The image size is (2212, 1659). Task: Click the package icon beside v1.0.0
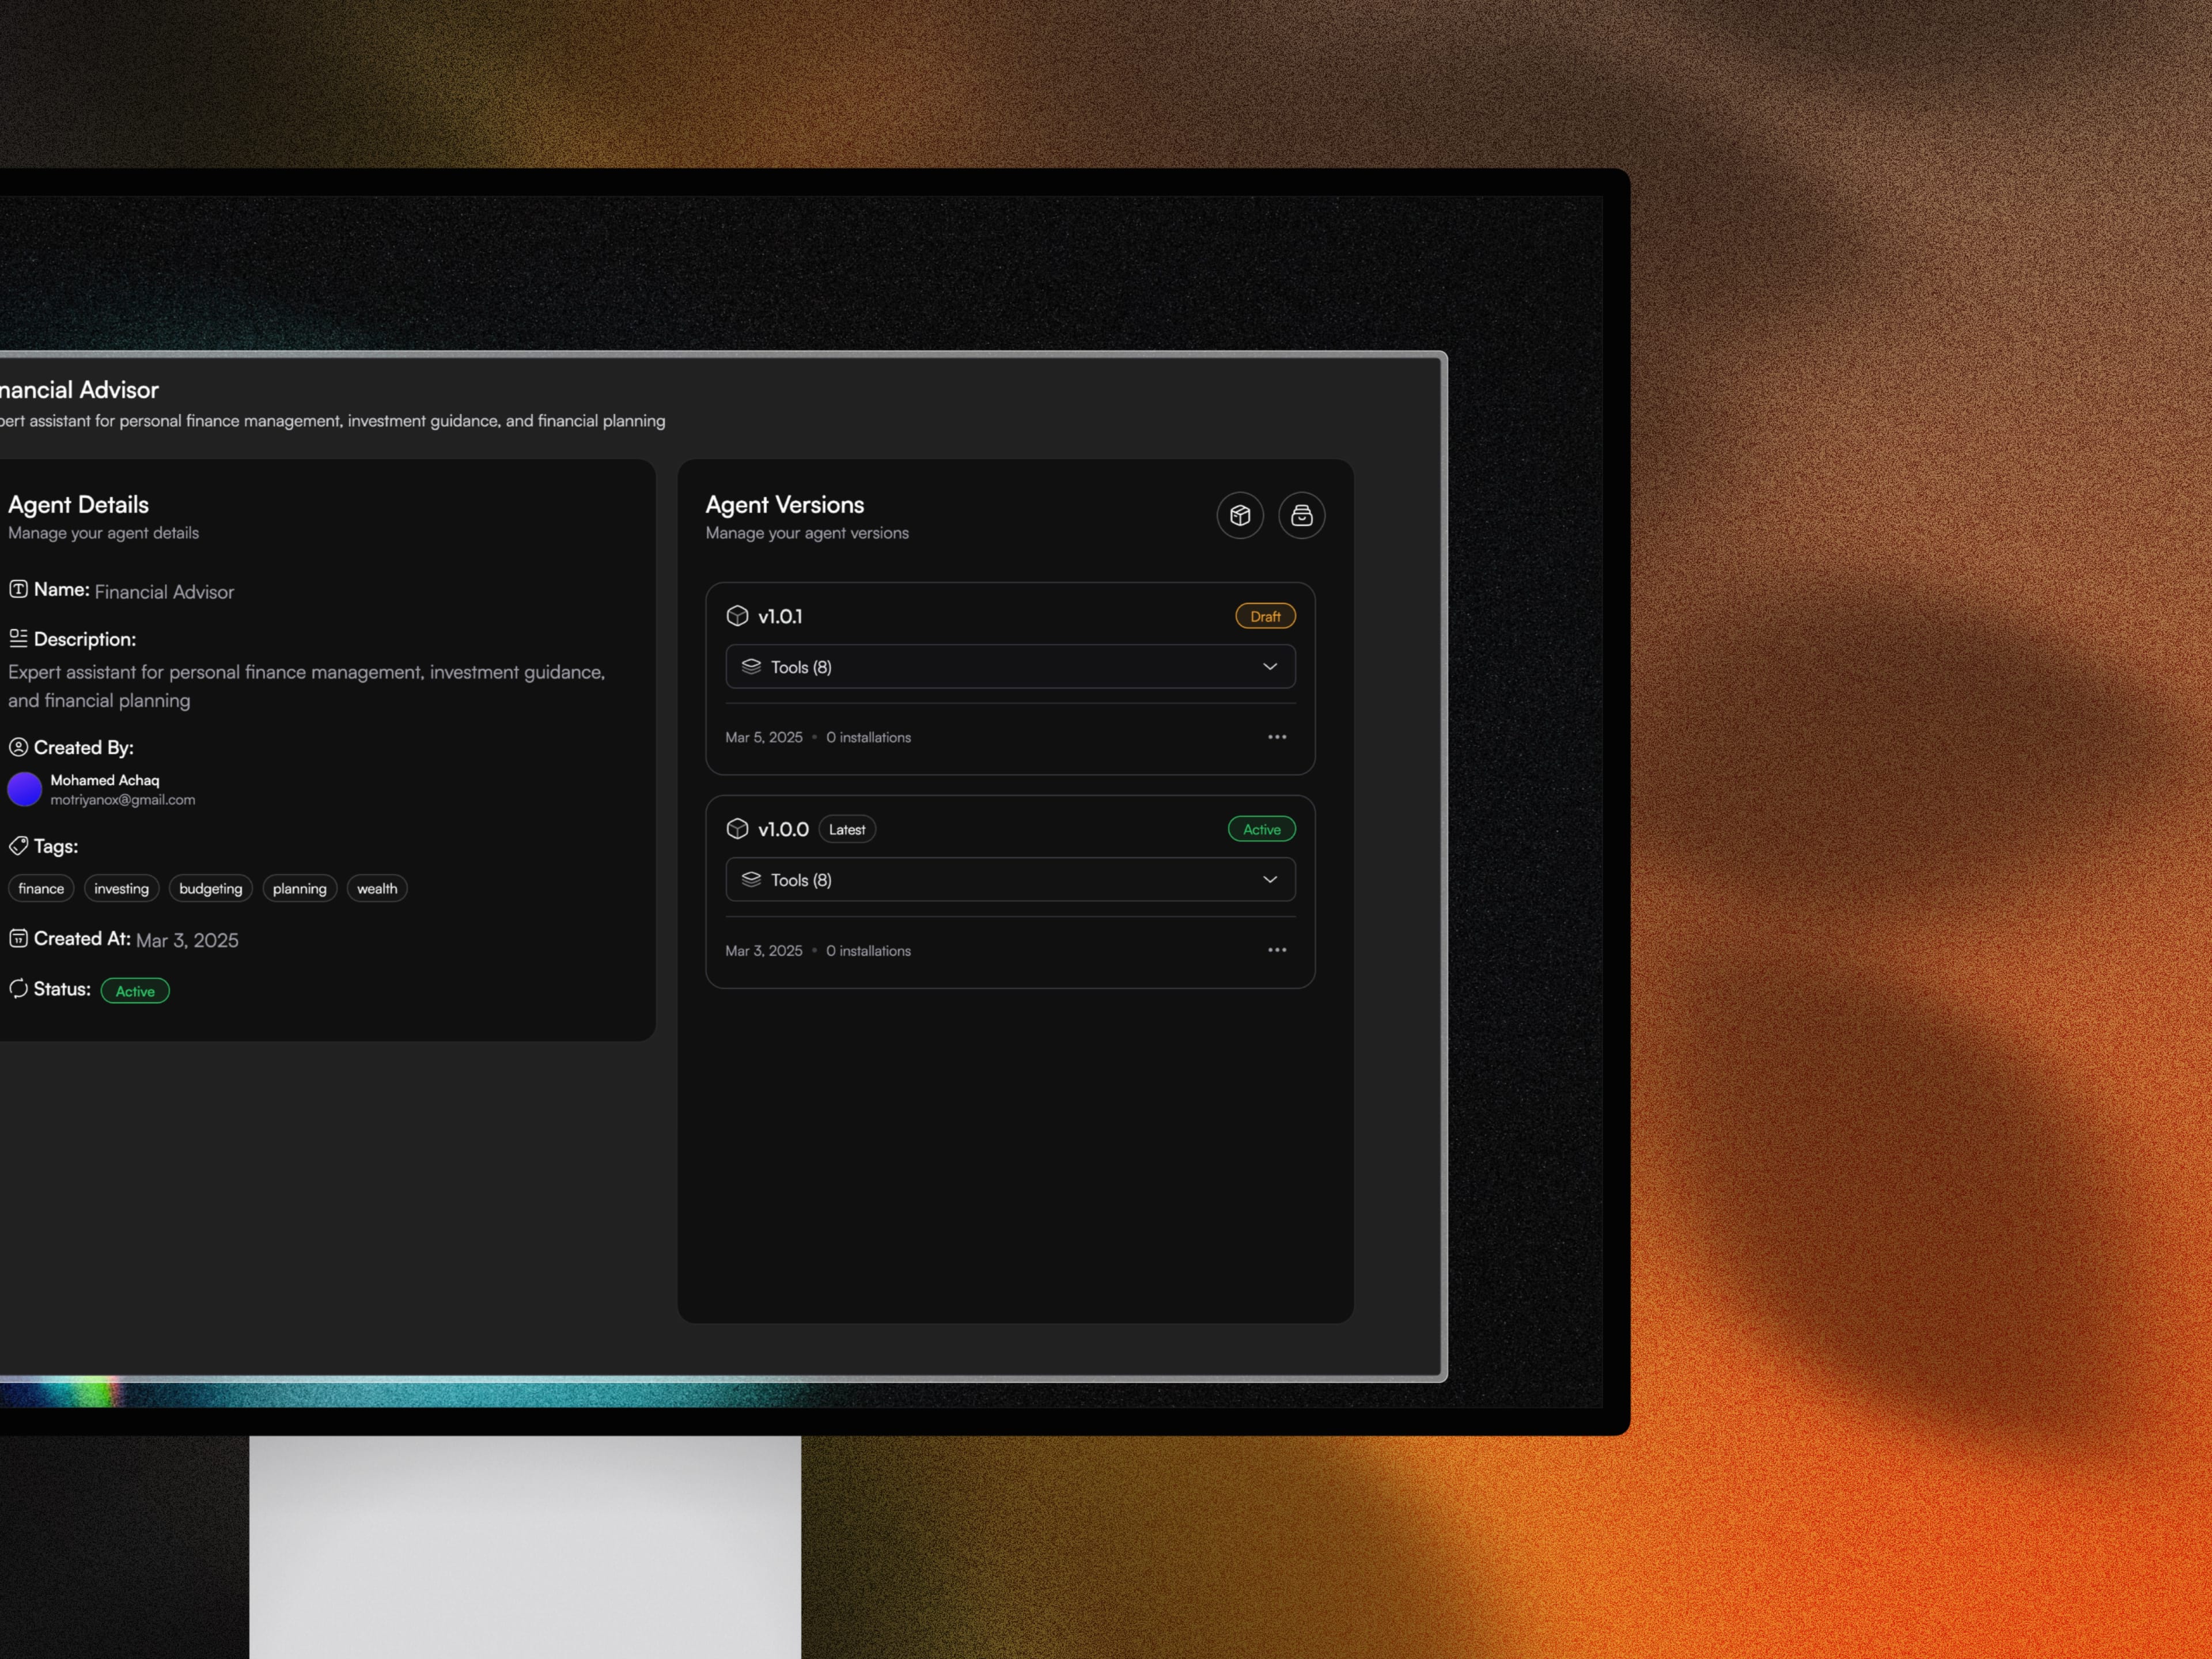click(737, 829)
